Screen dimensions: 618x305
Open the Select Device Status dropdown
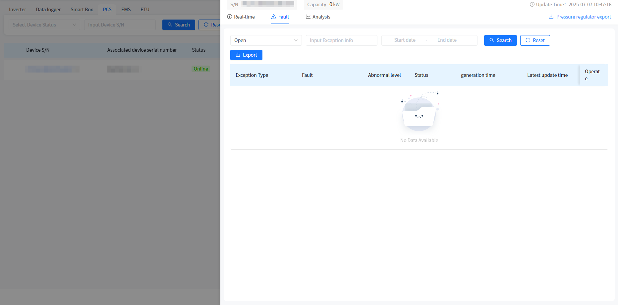point(44,25)
